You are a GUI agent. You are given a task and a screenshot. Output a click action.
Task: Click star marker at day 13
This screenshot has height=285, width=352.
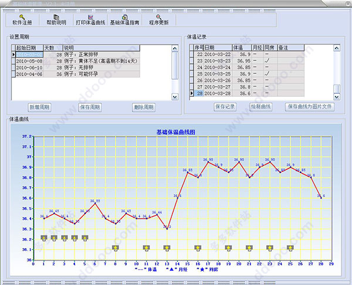coord(167,248)
